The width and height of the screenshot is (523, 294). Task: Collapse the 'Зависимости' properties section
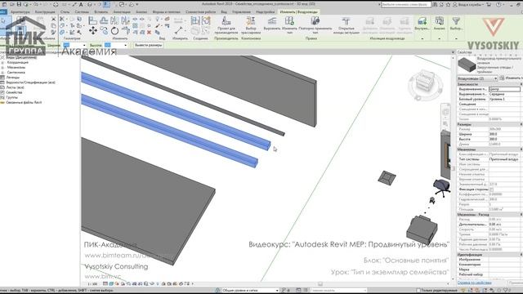coord(521,84)
